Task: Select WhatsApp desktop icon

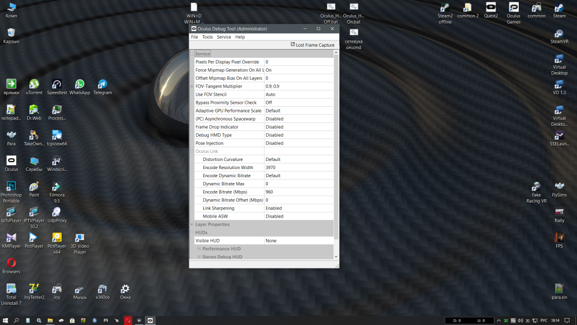Action: click(x=80, y=87)
